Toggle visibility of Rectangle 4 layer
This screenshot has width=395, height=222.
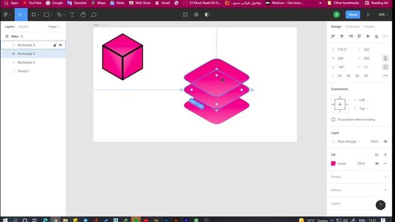(60, 45)
